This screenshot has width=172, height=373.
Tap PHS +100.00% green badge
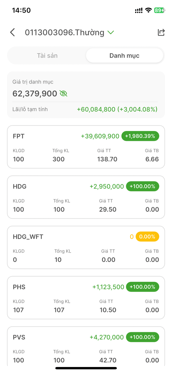pos(143,287)
